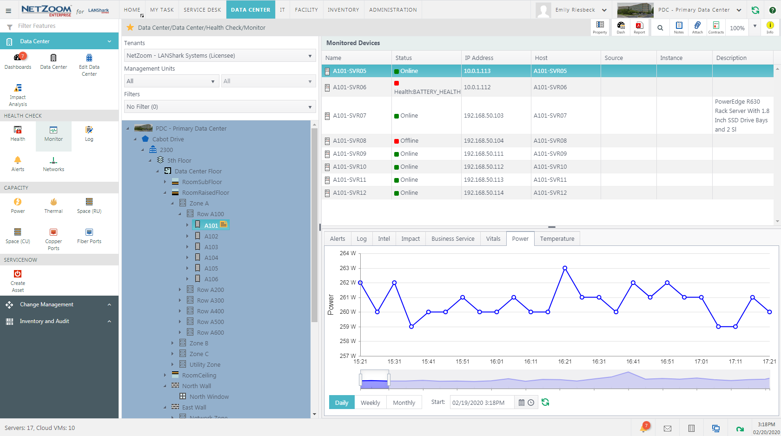
Task: Click the chart range selector left handle
Action: tap(360, 380)
